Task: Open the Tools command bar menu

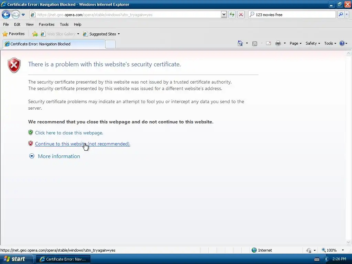Action: 330,43
